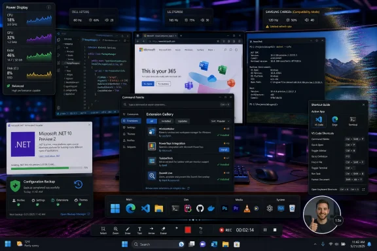Choose the Draw pen tool

(128, 230)
